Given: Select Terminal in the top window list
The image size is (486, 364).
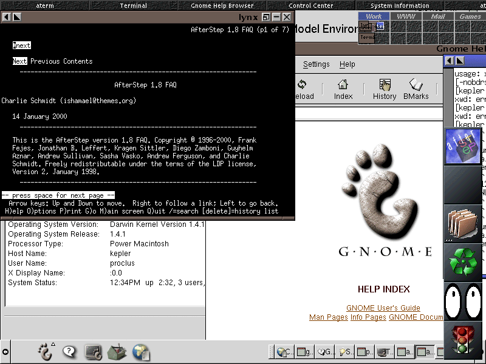Looking at the screenshot, I should pos(133,5).
